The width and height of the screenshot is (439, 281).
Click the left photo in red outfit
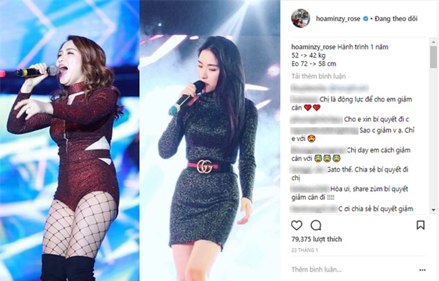coord(70,140)
